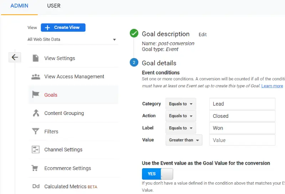Viewport: 285px width, 194px height.
Task: Click the Goal details heading
Action: pyautogui.click(x=159, y=63)
